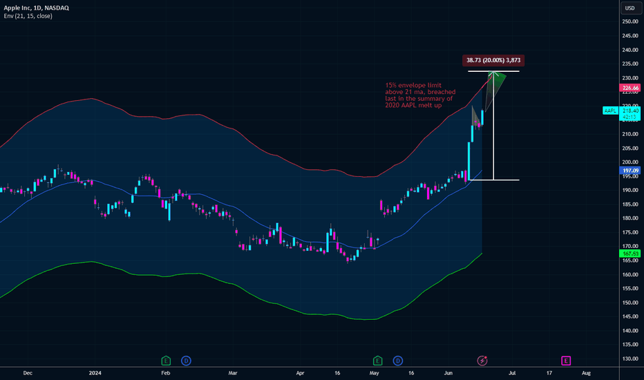Viewport: 644px width, 380px height.
Task: Click the red lightning event icon in June
Action: coord(482,361)
